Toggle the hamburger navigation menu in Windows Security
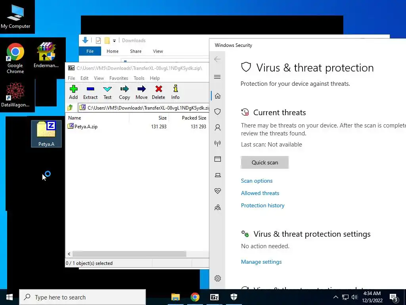 [x=217, y=77]
